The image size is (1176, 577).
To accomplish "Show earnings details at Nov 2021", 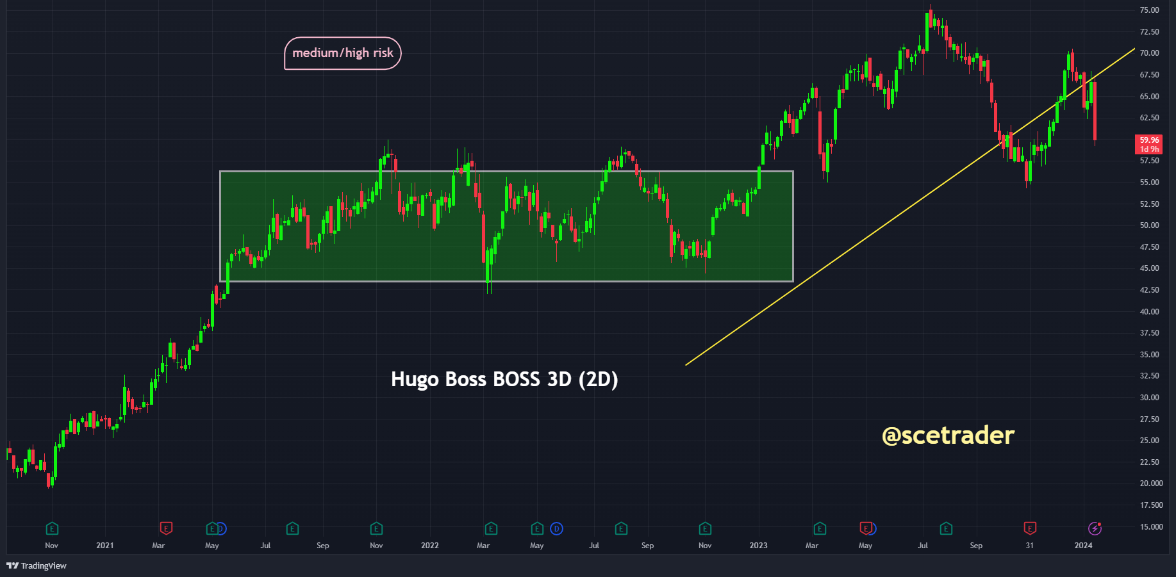I will 376,528.
